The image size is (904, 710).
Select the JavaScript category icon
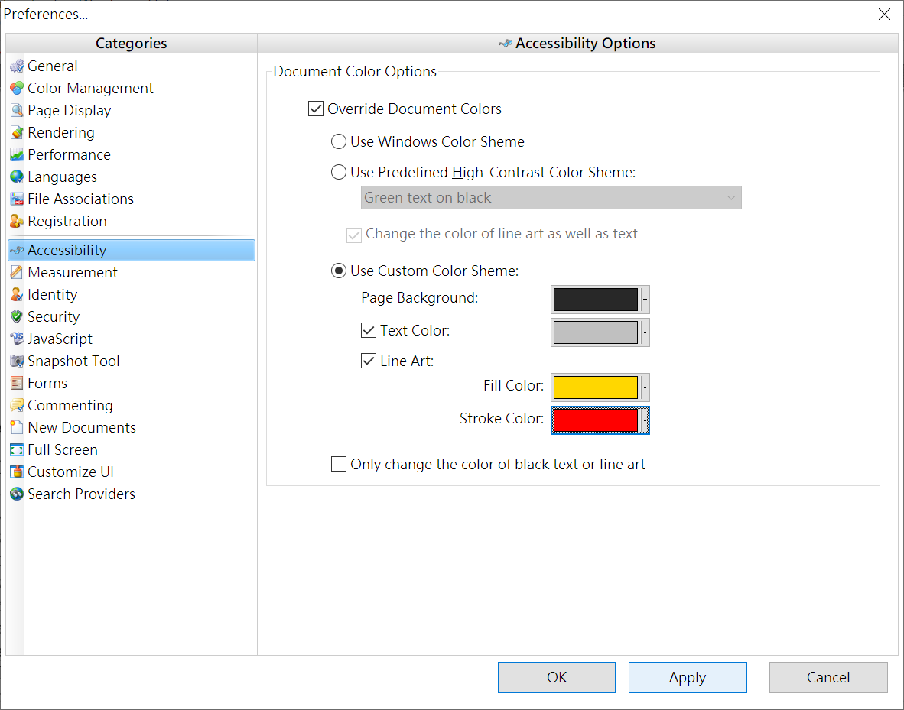17,339
